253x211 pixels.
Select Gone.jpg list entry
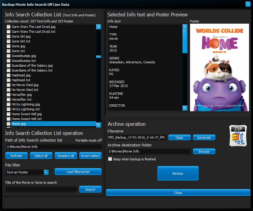tap(18, 46)
